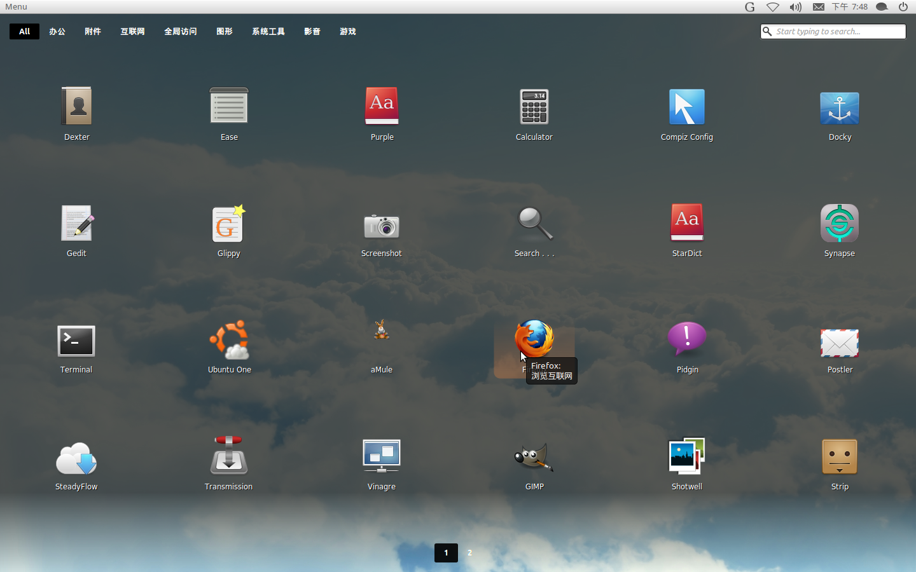Switch to the 附件 category tab
Viewport: 916px width, 572px height.
(93, 31)
